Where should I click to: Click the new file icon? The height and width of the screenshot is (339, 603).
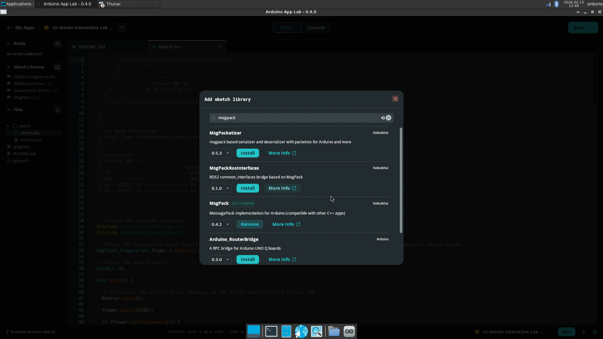tap(57, 110)
